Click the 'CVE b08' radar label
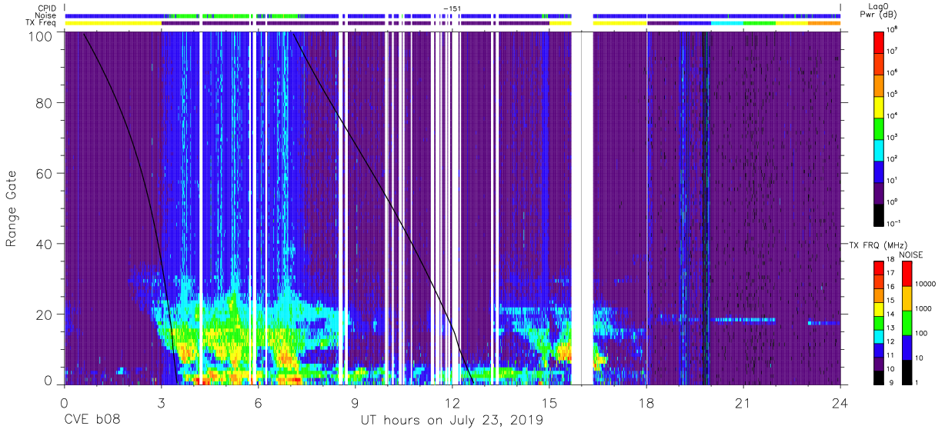Viewport: 945px width, 436px height. tap(93, 420)
